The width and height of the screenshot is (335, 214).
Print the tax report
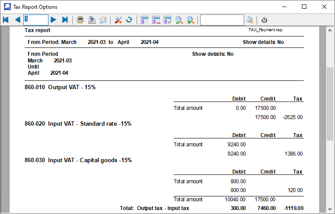tap(80, 20)
